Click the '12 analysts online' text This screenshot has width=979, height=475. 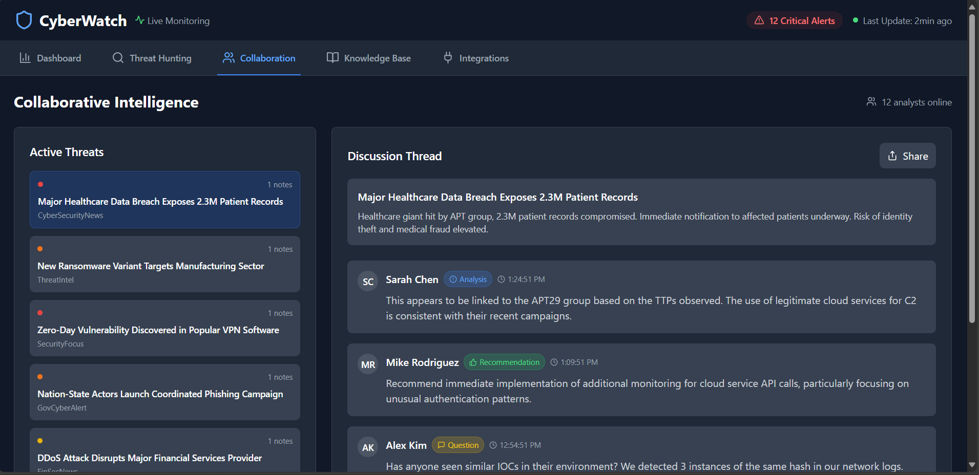pyautogui.click(x=916, y=102)
